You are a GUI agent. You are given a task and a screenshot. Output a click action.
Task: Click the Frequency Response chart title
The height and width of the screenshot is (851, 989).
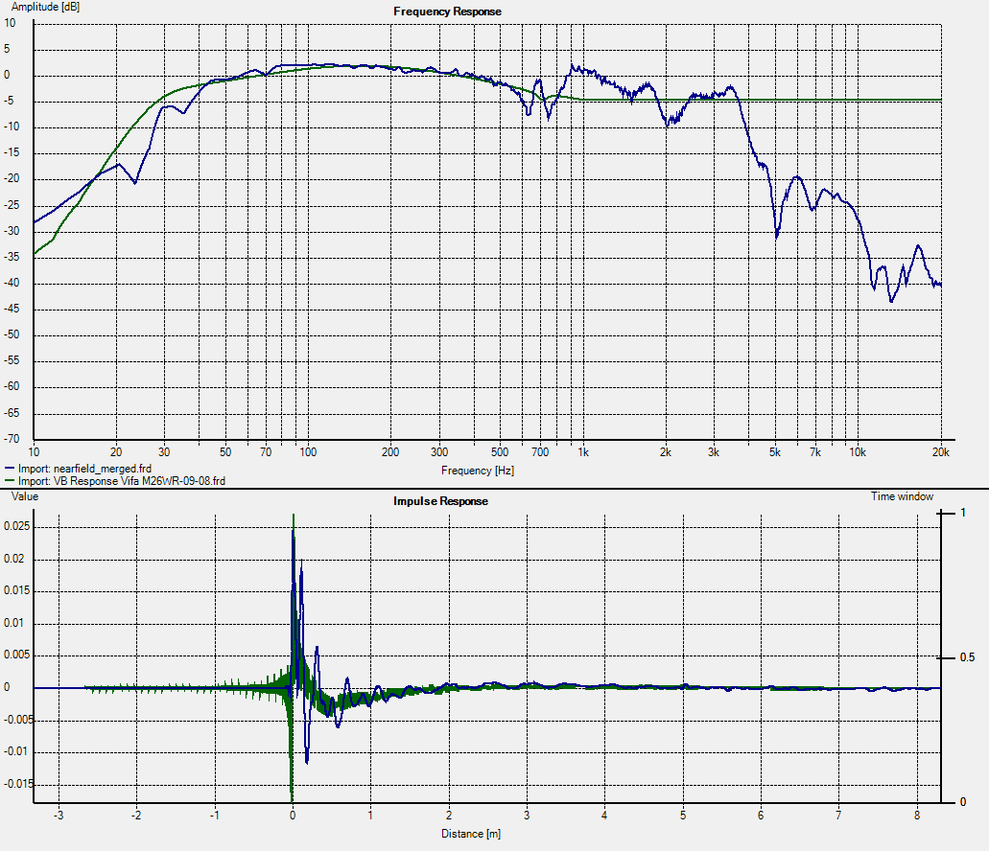447,11
